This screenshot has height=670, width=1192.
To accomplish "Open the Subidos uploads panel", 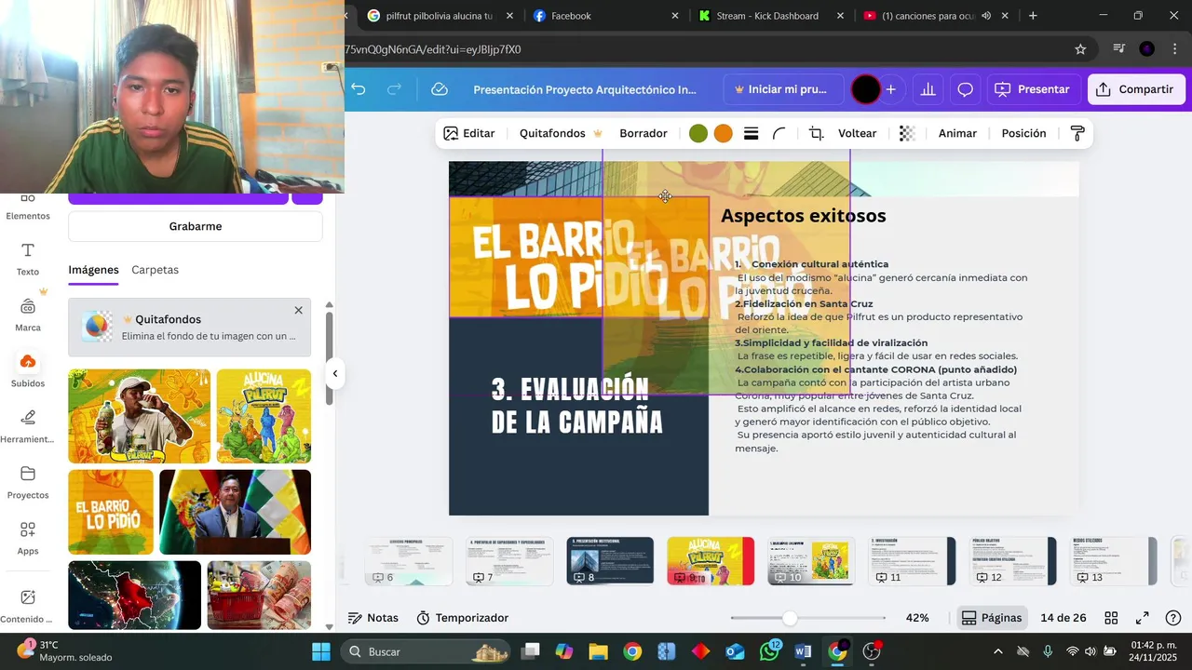I will 28,371.
